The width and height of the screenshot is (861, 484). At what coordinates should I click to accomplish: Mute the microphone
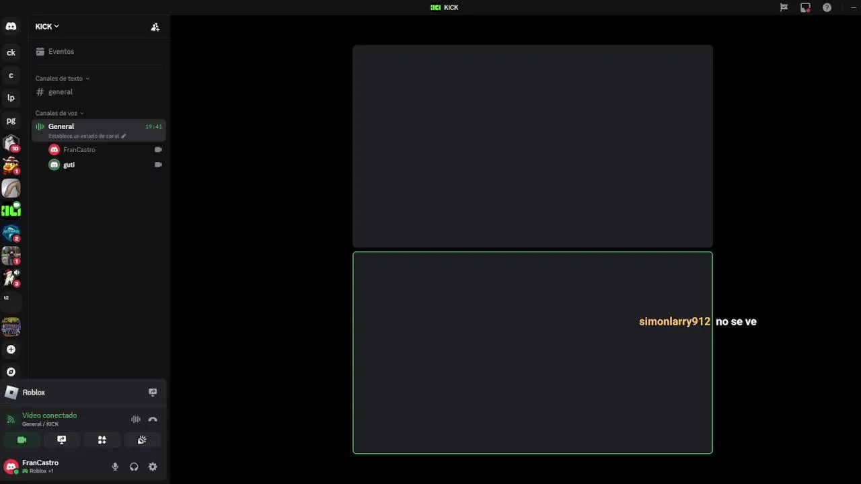115,467
